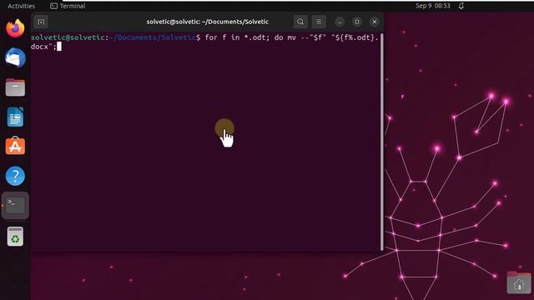Select the Terminal icon in the dock
This screenshot has width=534, height=300.
tap(15, 206)
